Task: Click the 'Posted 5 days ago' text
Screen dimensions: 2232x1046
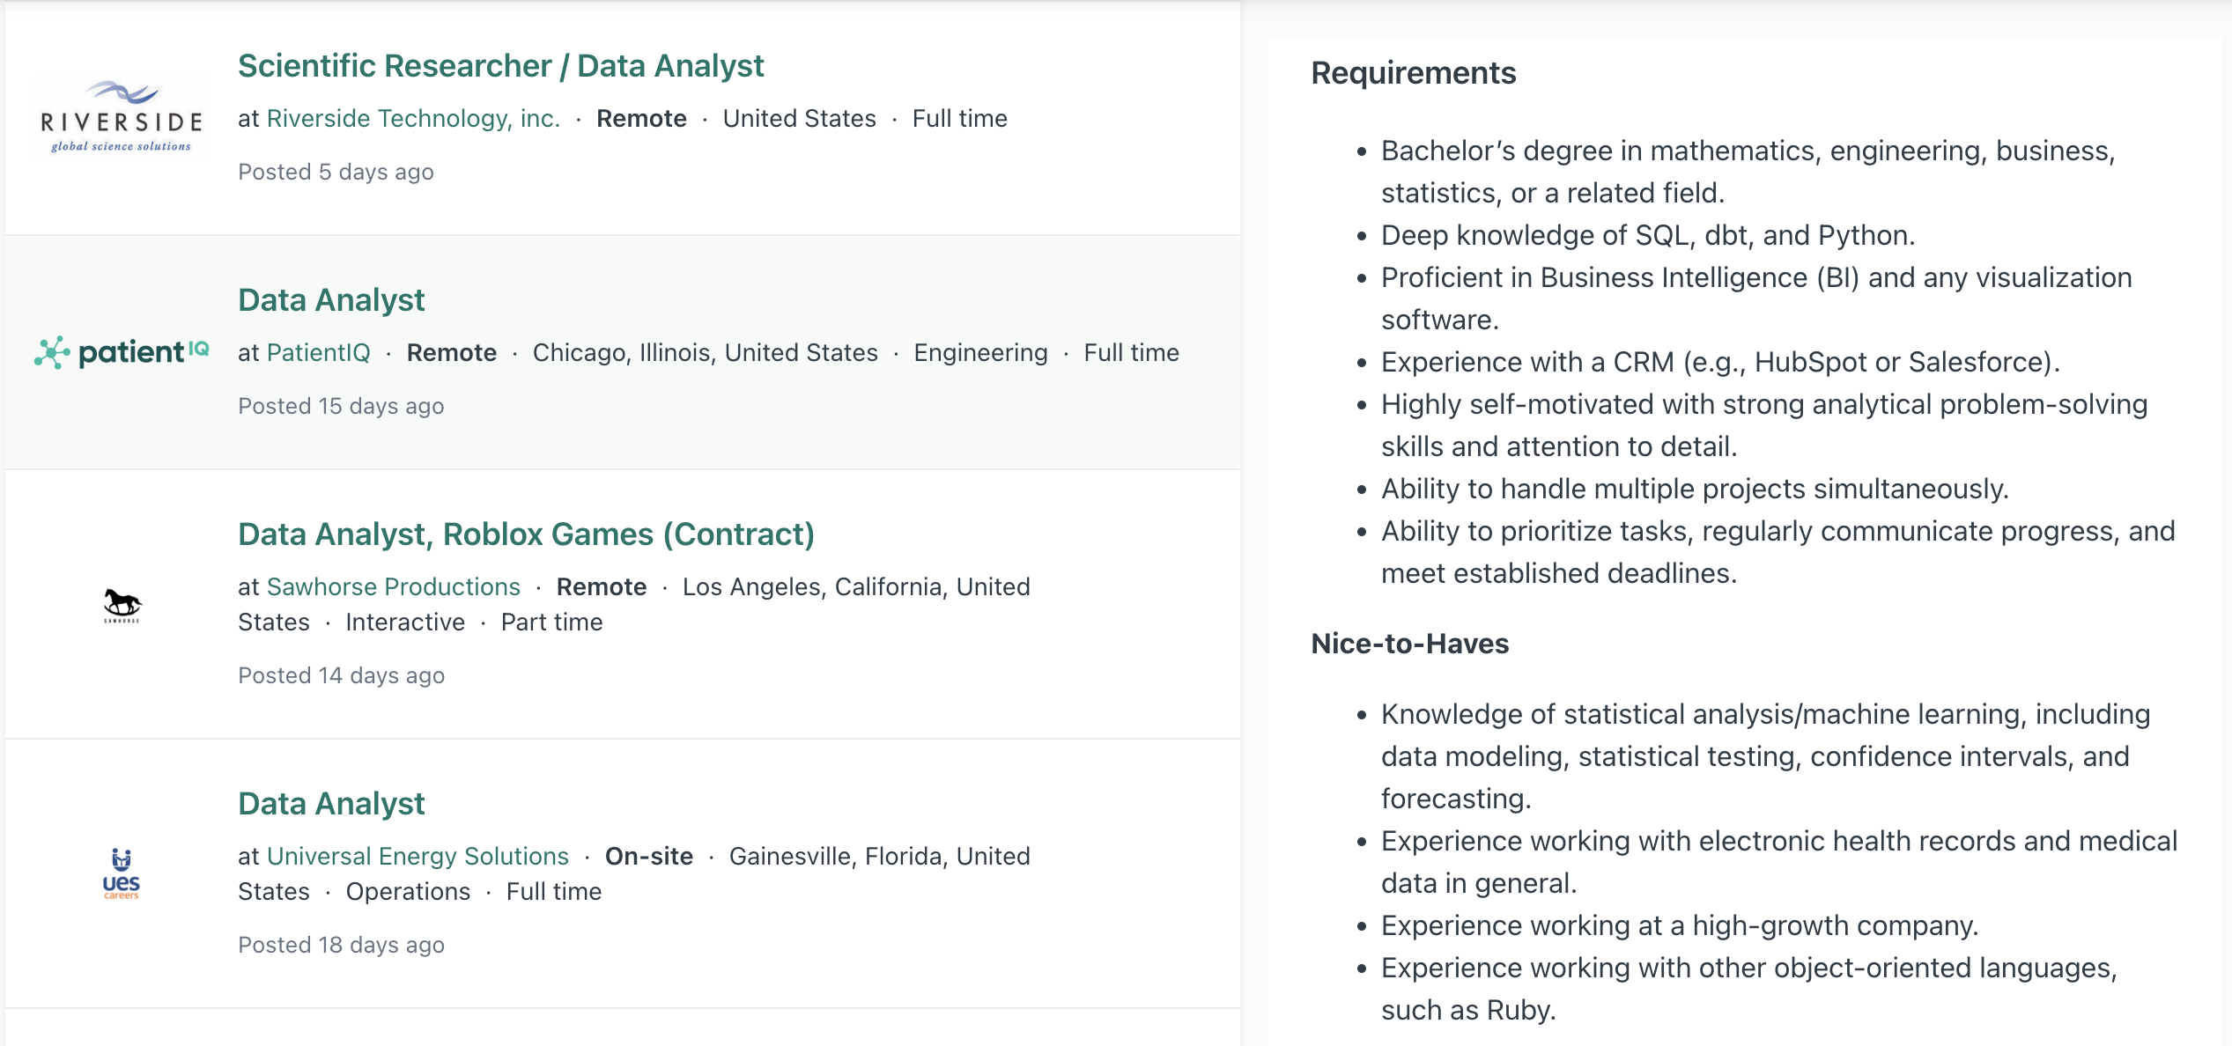Action: 336,172
